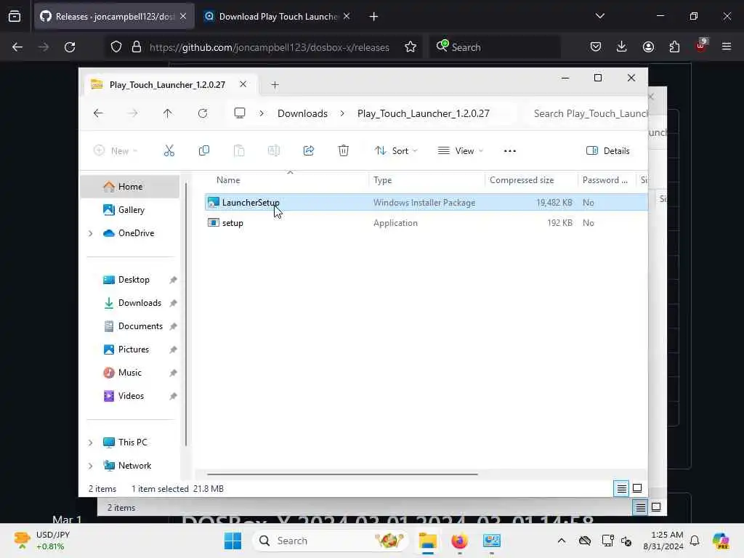
Task: Switch to large thumbnails view in status bar
Action: [637, 488]
